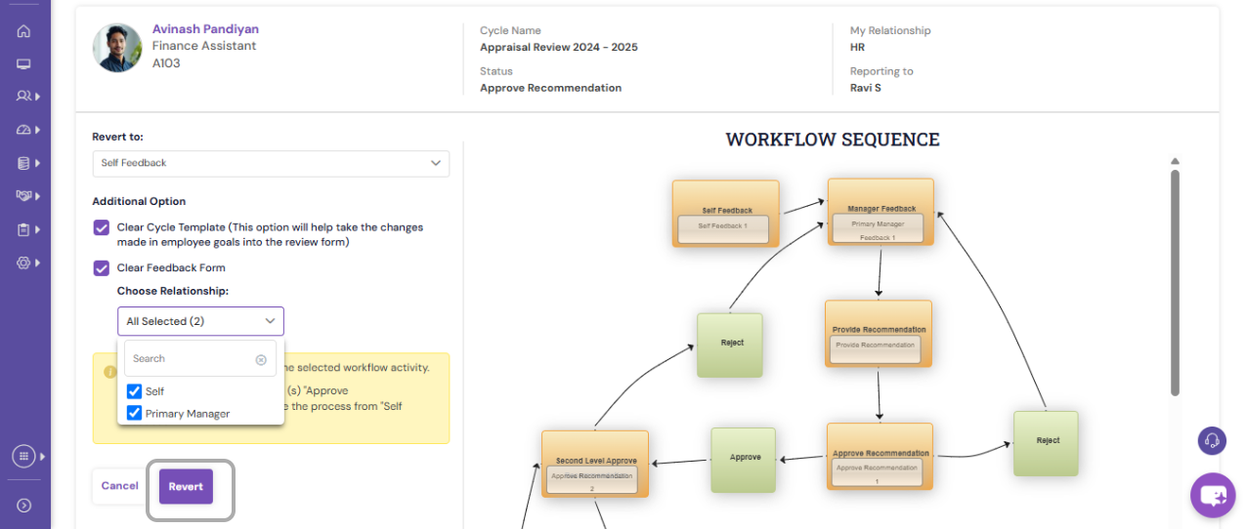
Task: Click the Approve Recommendation status value
Action: 550,88
